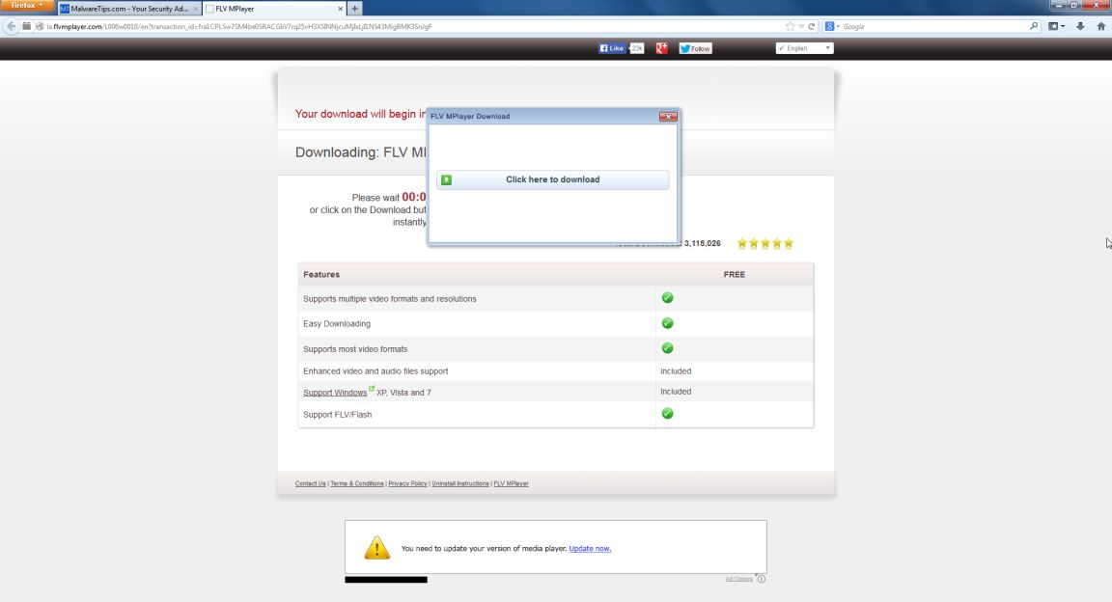Close the FLV MPlayer Download dialog
The height and width of the screenshot is (602, 1112).
coord(668,117)
